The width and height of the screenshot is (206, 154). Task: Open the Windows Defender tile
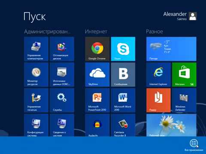(x=184, y=100)
